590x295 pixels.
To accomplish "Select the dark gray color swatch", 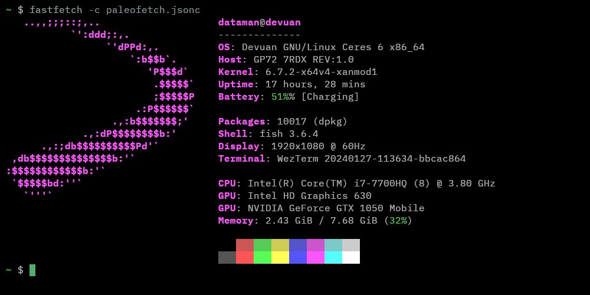I will [227, 257].
